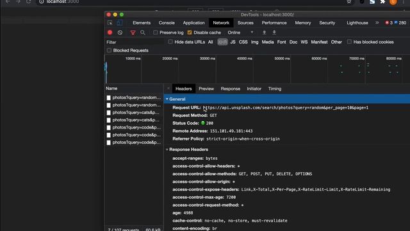Filter requests by Other
This screenshot has width=410, height=231.
336,42
